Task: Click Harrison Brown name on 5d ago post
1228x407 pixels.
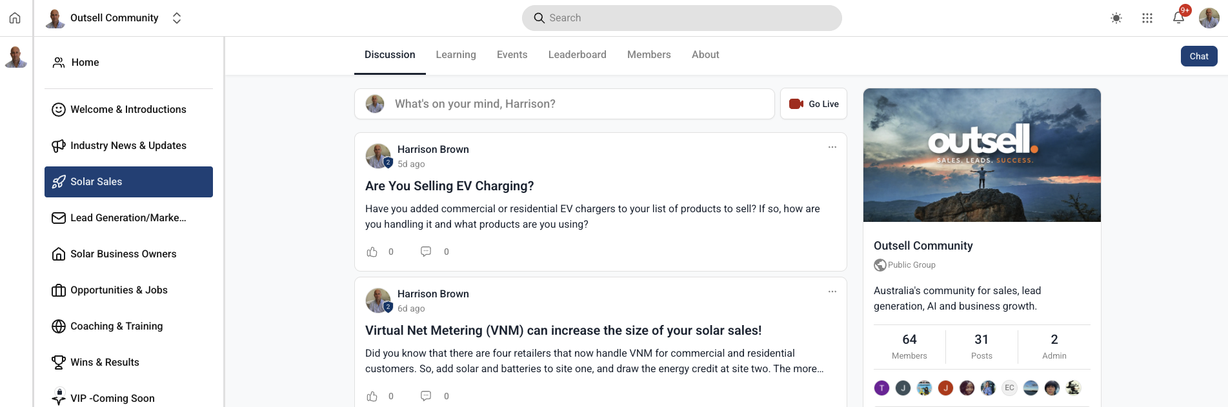Action: (x=433, y=150)
